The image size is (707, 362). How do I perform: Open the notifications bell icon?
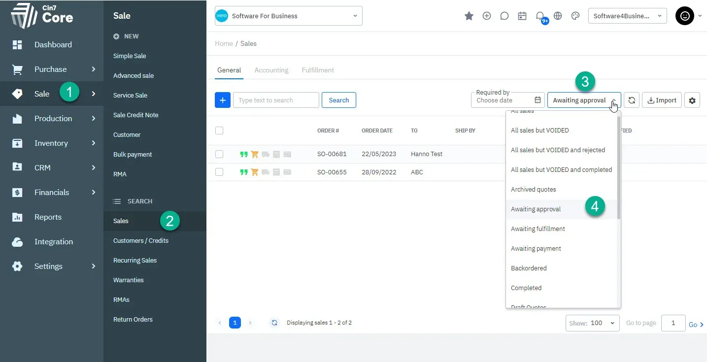pos(540,16)
